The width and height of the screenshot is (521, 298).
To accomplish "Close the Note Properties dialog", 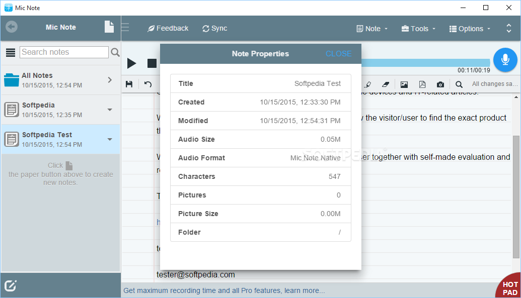I will pos(338,53).
